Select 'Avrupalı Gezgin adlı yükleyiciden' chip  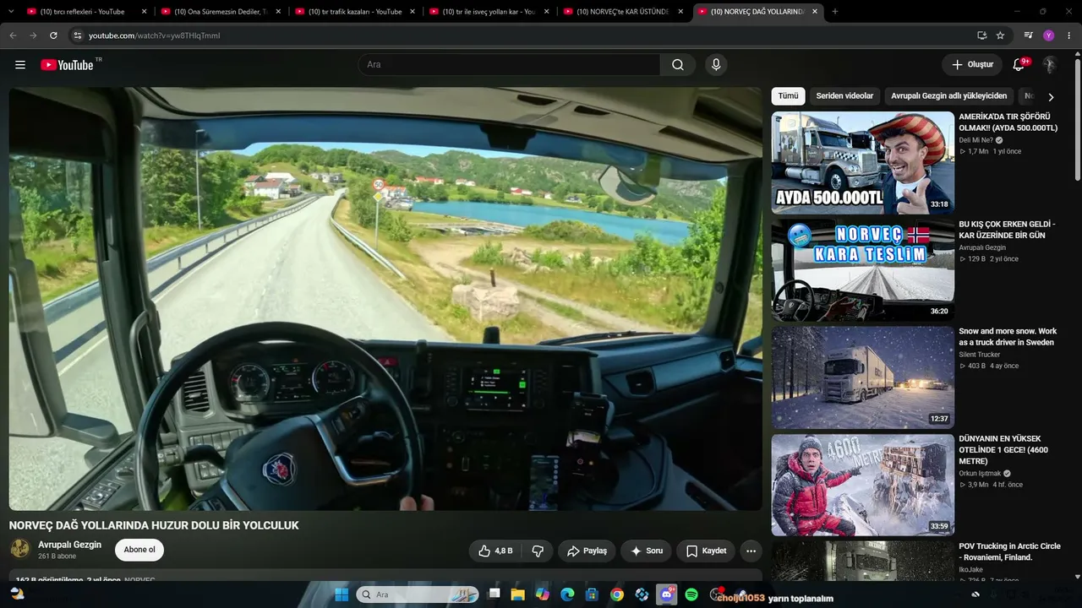click(x=949, y=96)
